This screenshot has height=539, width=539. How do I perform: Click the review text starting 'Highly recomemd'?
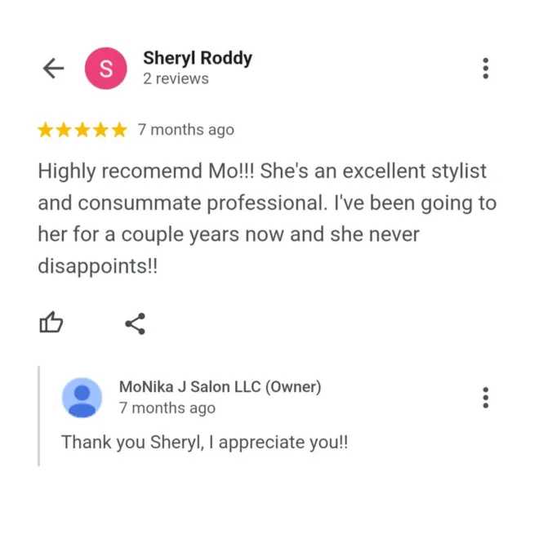(x=267, y=218)
